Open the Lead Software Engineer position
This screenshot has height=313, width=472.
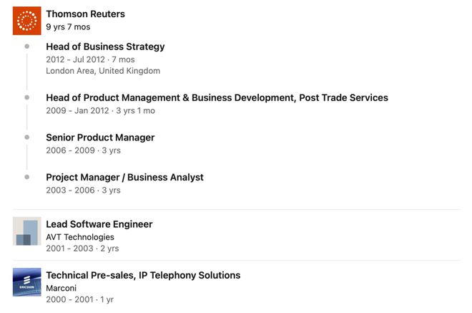(x=99, y=224)
